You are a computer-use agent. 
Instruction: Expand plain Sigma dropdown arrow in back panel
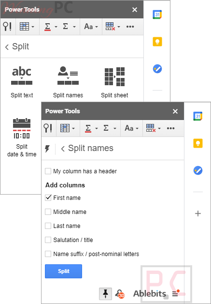tap(74, 27)
